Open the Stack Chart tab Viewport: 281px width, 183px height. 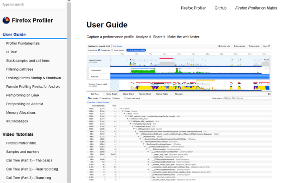[128, 94]
